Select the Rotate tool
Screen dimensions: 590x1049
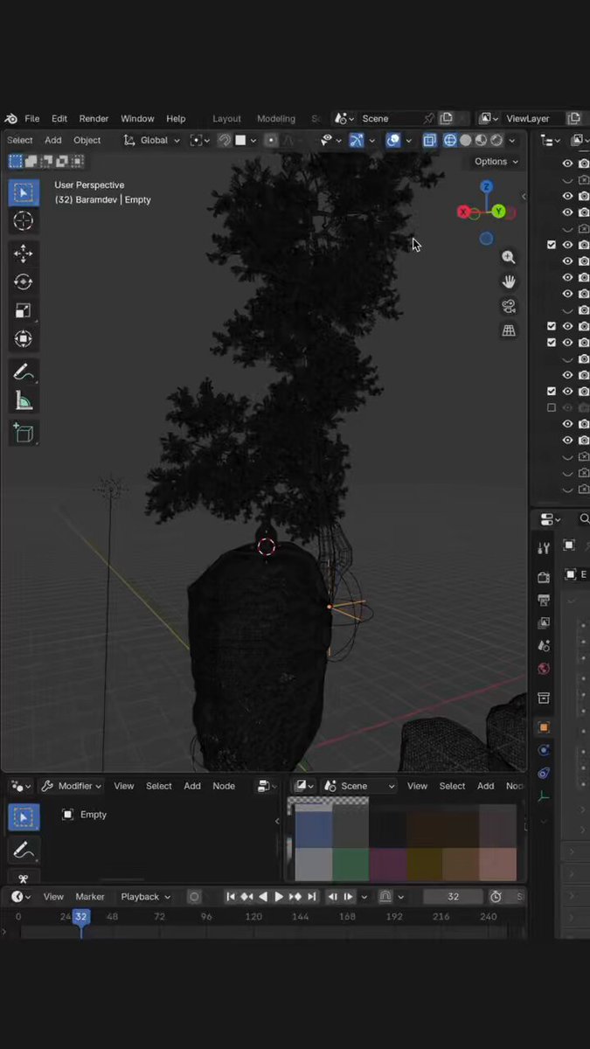coord(24,281)
